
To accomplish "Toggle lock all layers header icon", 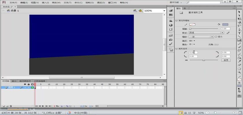I will pos(29,84).
